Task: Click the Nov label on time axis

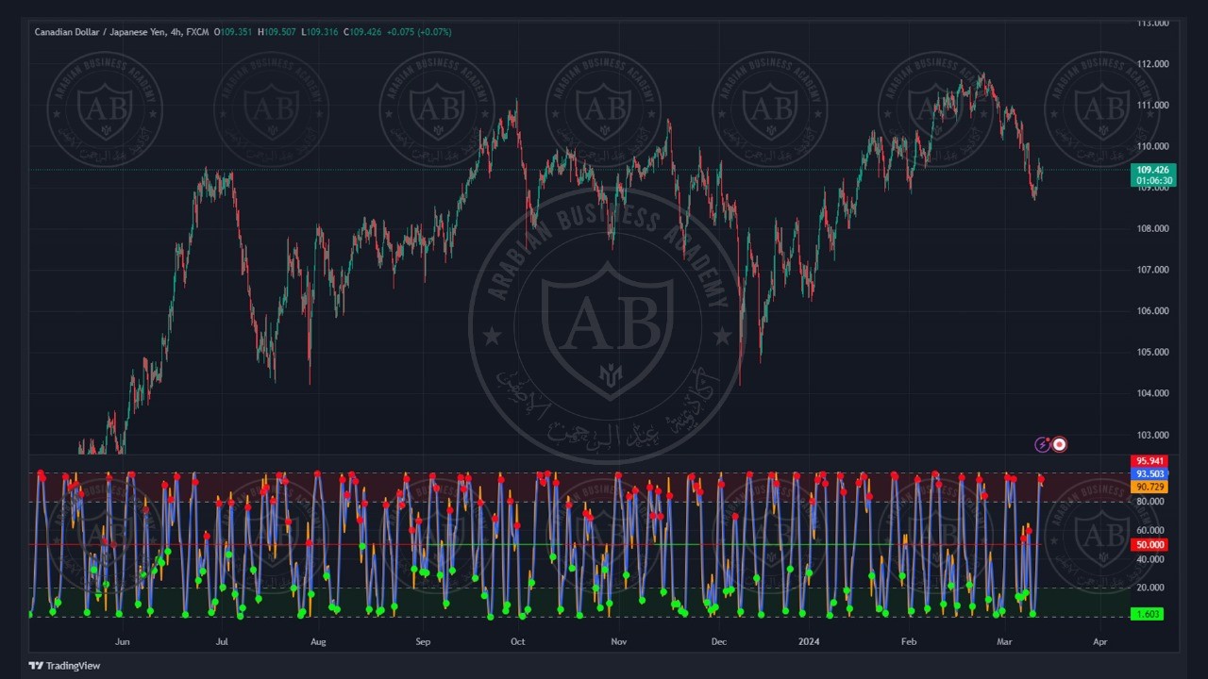Action: point(618,642)
